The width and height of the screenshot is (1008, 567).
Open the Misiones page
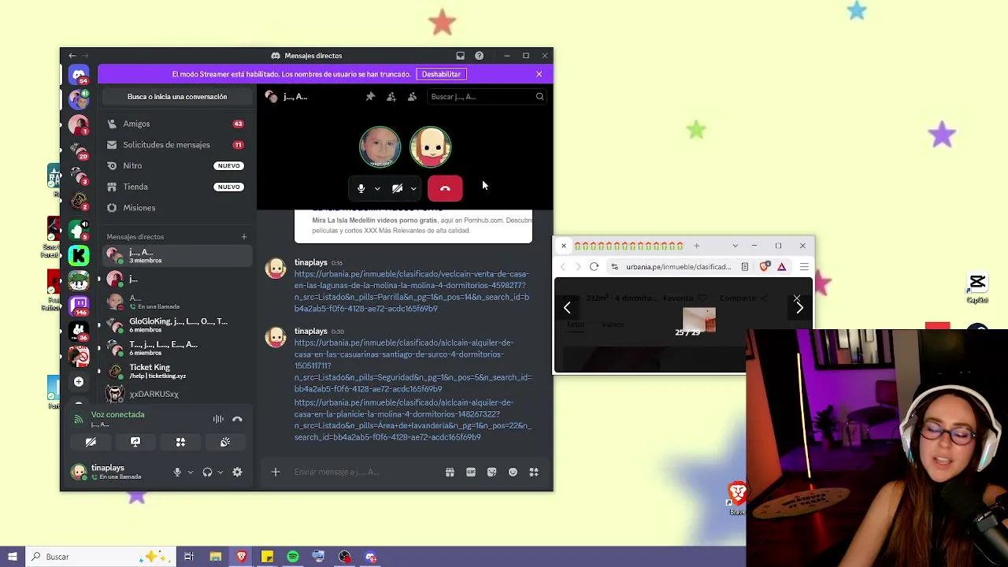click(x=177, y=208)
